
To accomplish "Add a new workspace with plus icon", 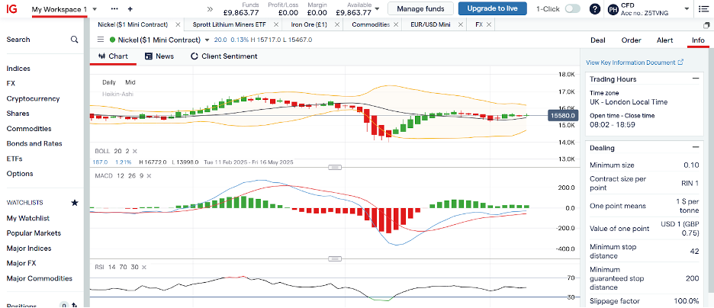I will [130, 8].
